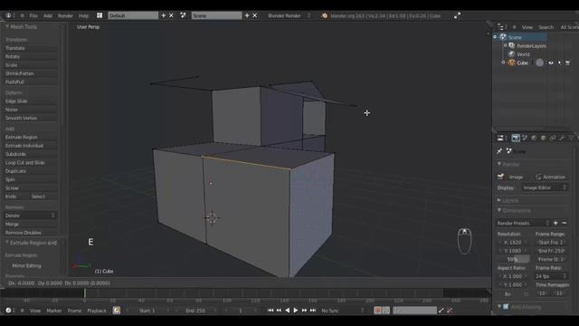
Task: Click the Shrink/Fatten button
Action: coord(31,73)
